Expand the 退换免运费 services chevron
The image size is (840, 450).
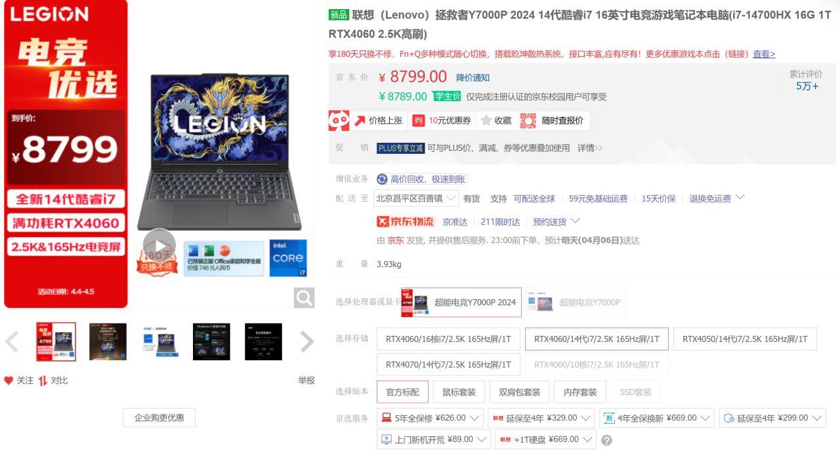740,197
